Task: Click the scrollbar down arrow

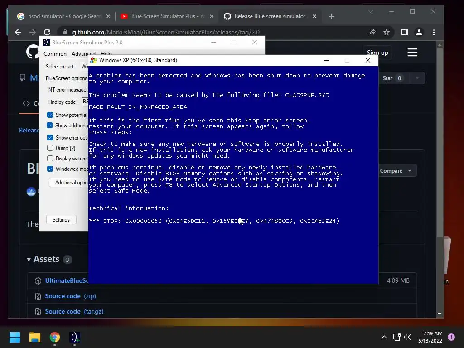Action: click(440, 314)
